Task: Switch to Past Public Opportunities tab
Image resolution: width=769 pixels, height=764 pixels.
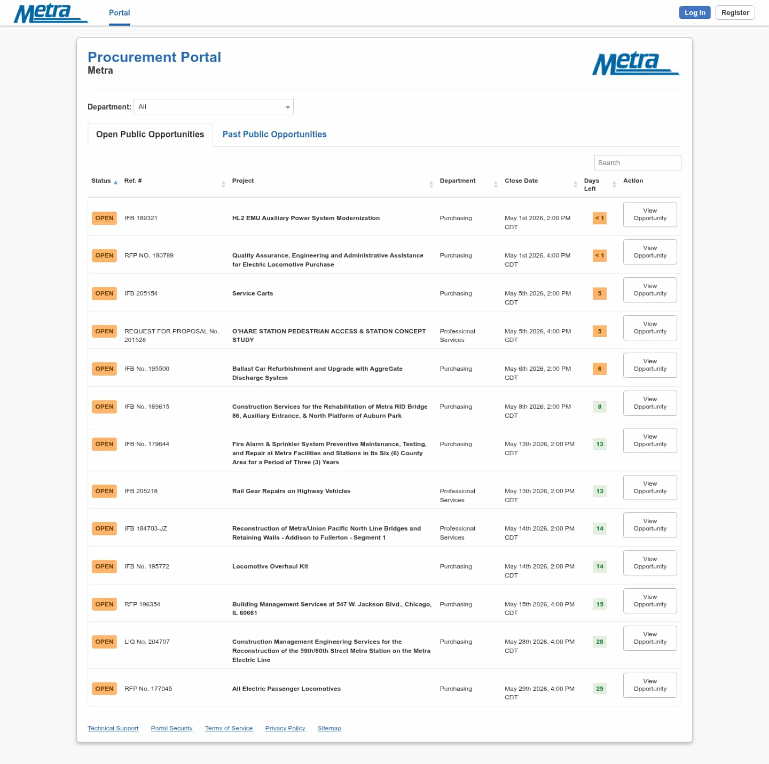Action: coord(274,135)
